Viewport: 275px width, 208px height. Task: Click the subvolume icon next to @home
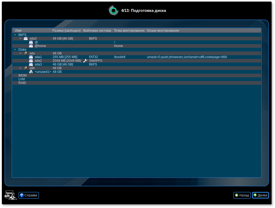[x=31, y=46]
